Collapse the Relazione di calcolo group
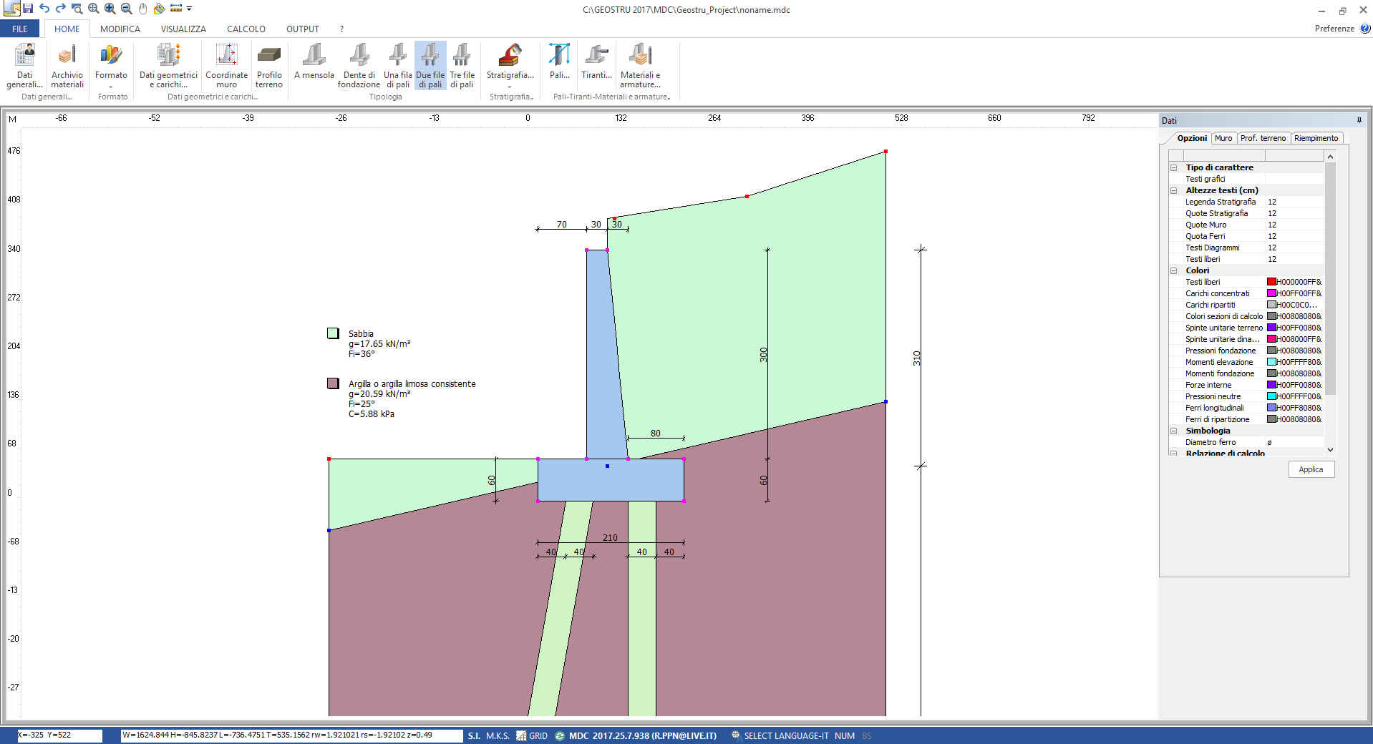1373x744 pixels. coord(1174,453)
